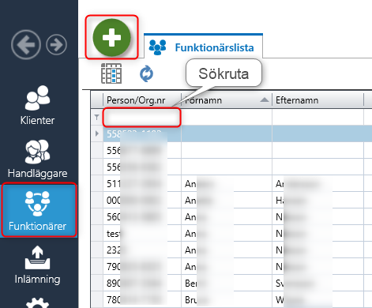372x308 pixels.
Task: Switch to the Funktionärslista tab
Action: [x=203, y=47]
